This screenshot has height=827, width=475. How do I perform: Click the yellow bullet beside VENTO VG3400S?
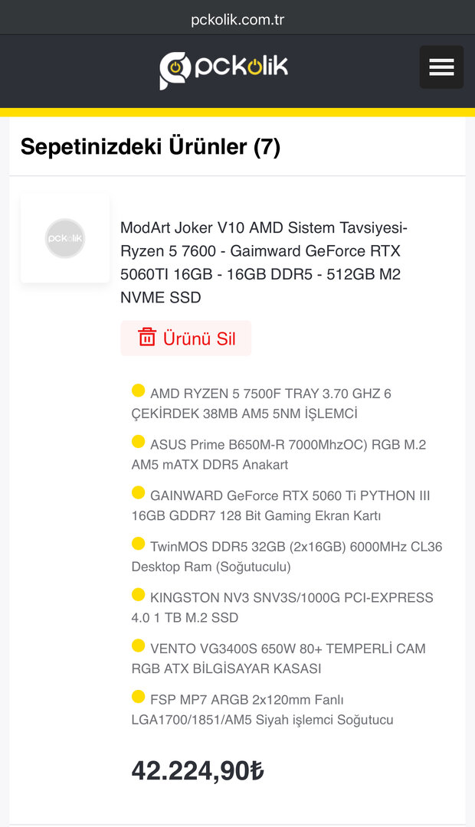pyautogui.click(x=139, y=646)
